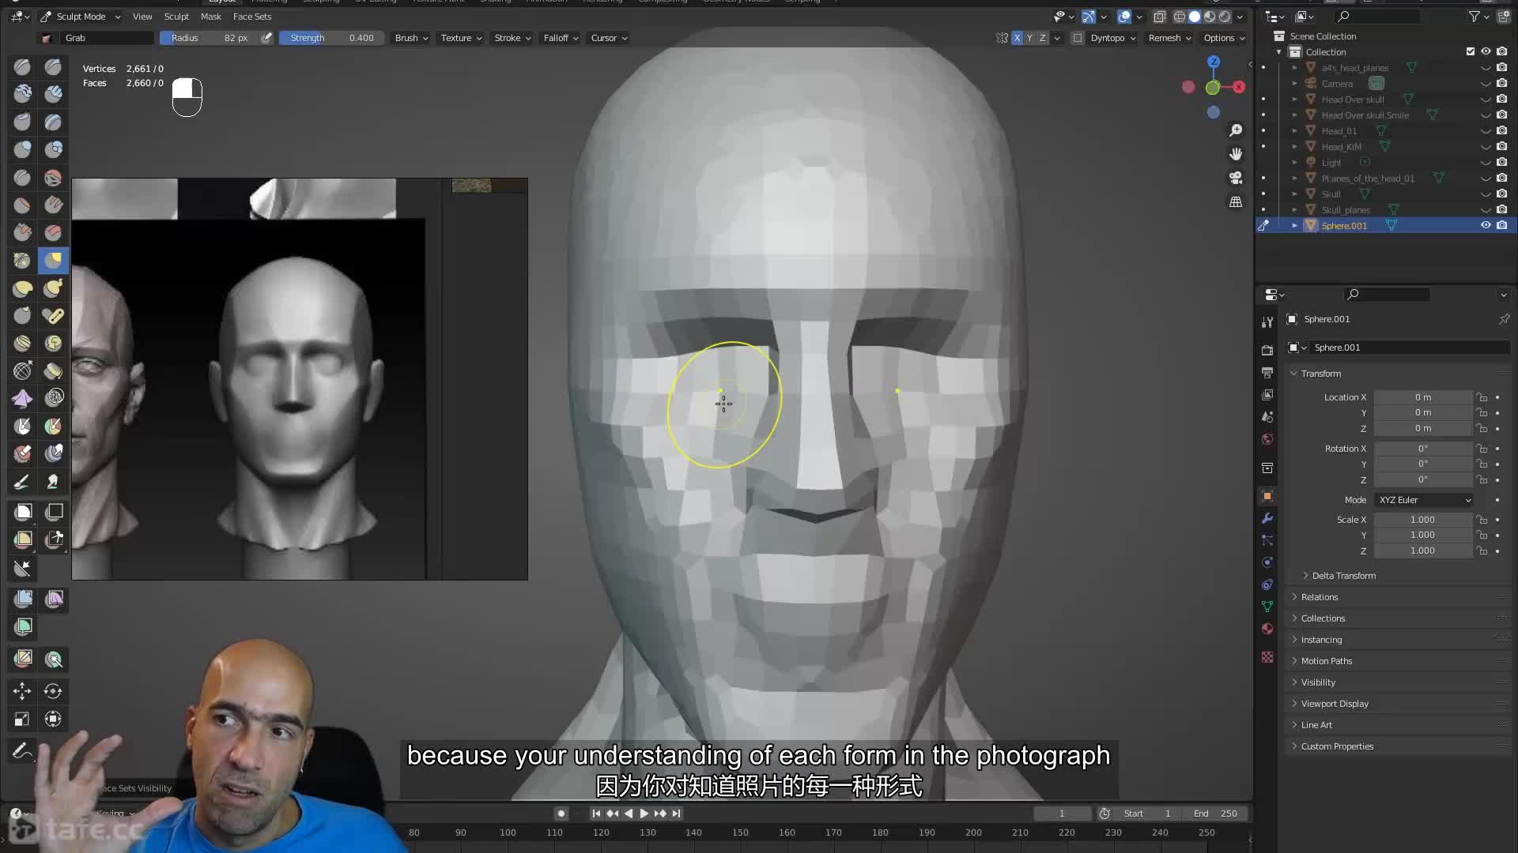Select the Clay brush tool
Viewport: 1518px width, 853px height.
pyautogui.click(x=22, y=95)
